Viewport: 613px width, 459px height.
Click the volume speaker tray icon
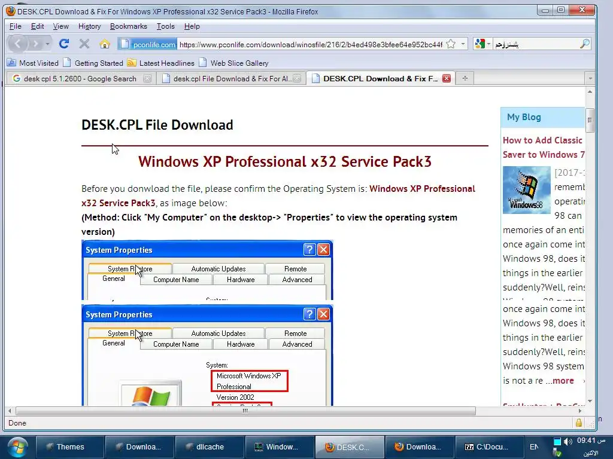[x=568, y=442]
